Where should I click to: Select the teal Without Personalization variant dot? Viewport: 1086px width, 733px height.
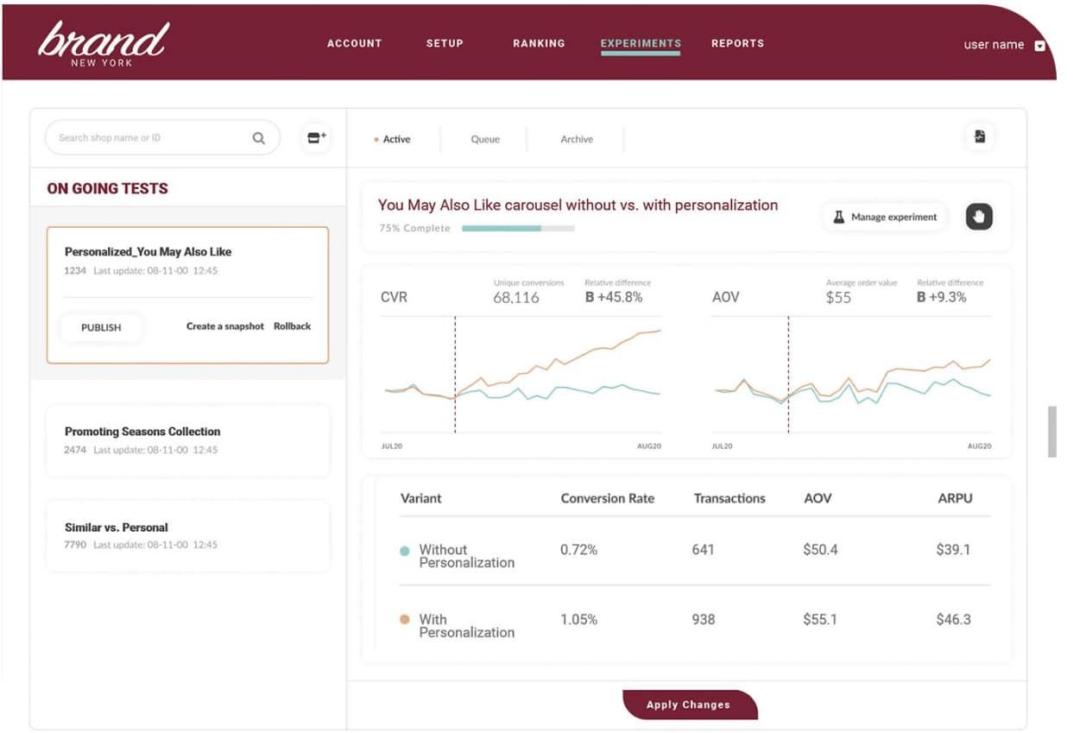[405, 550]
